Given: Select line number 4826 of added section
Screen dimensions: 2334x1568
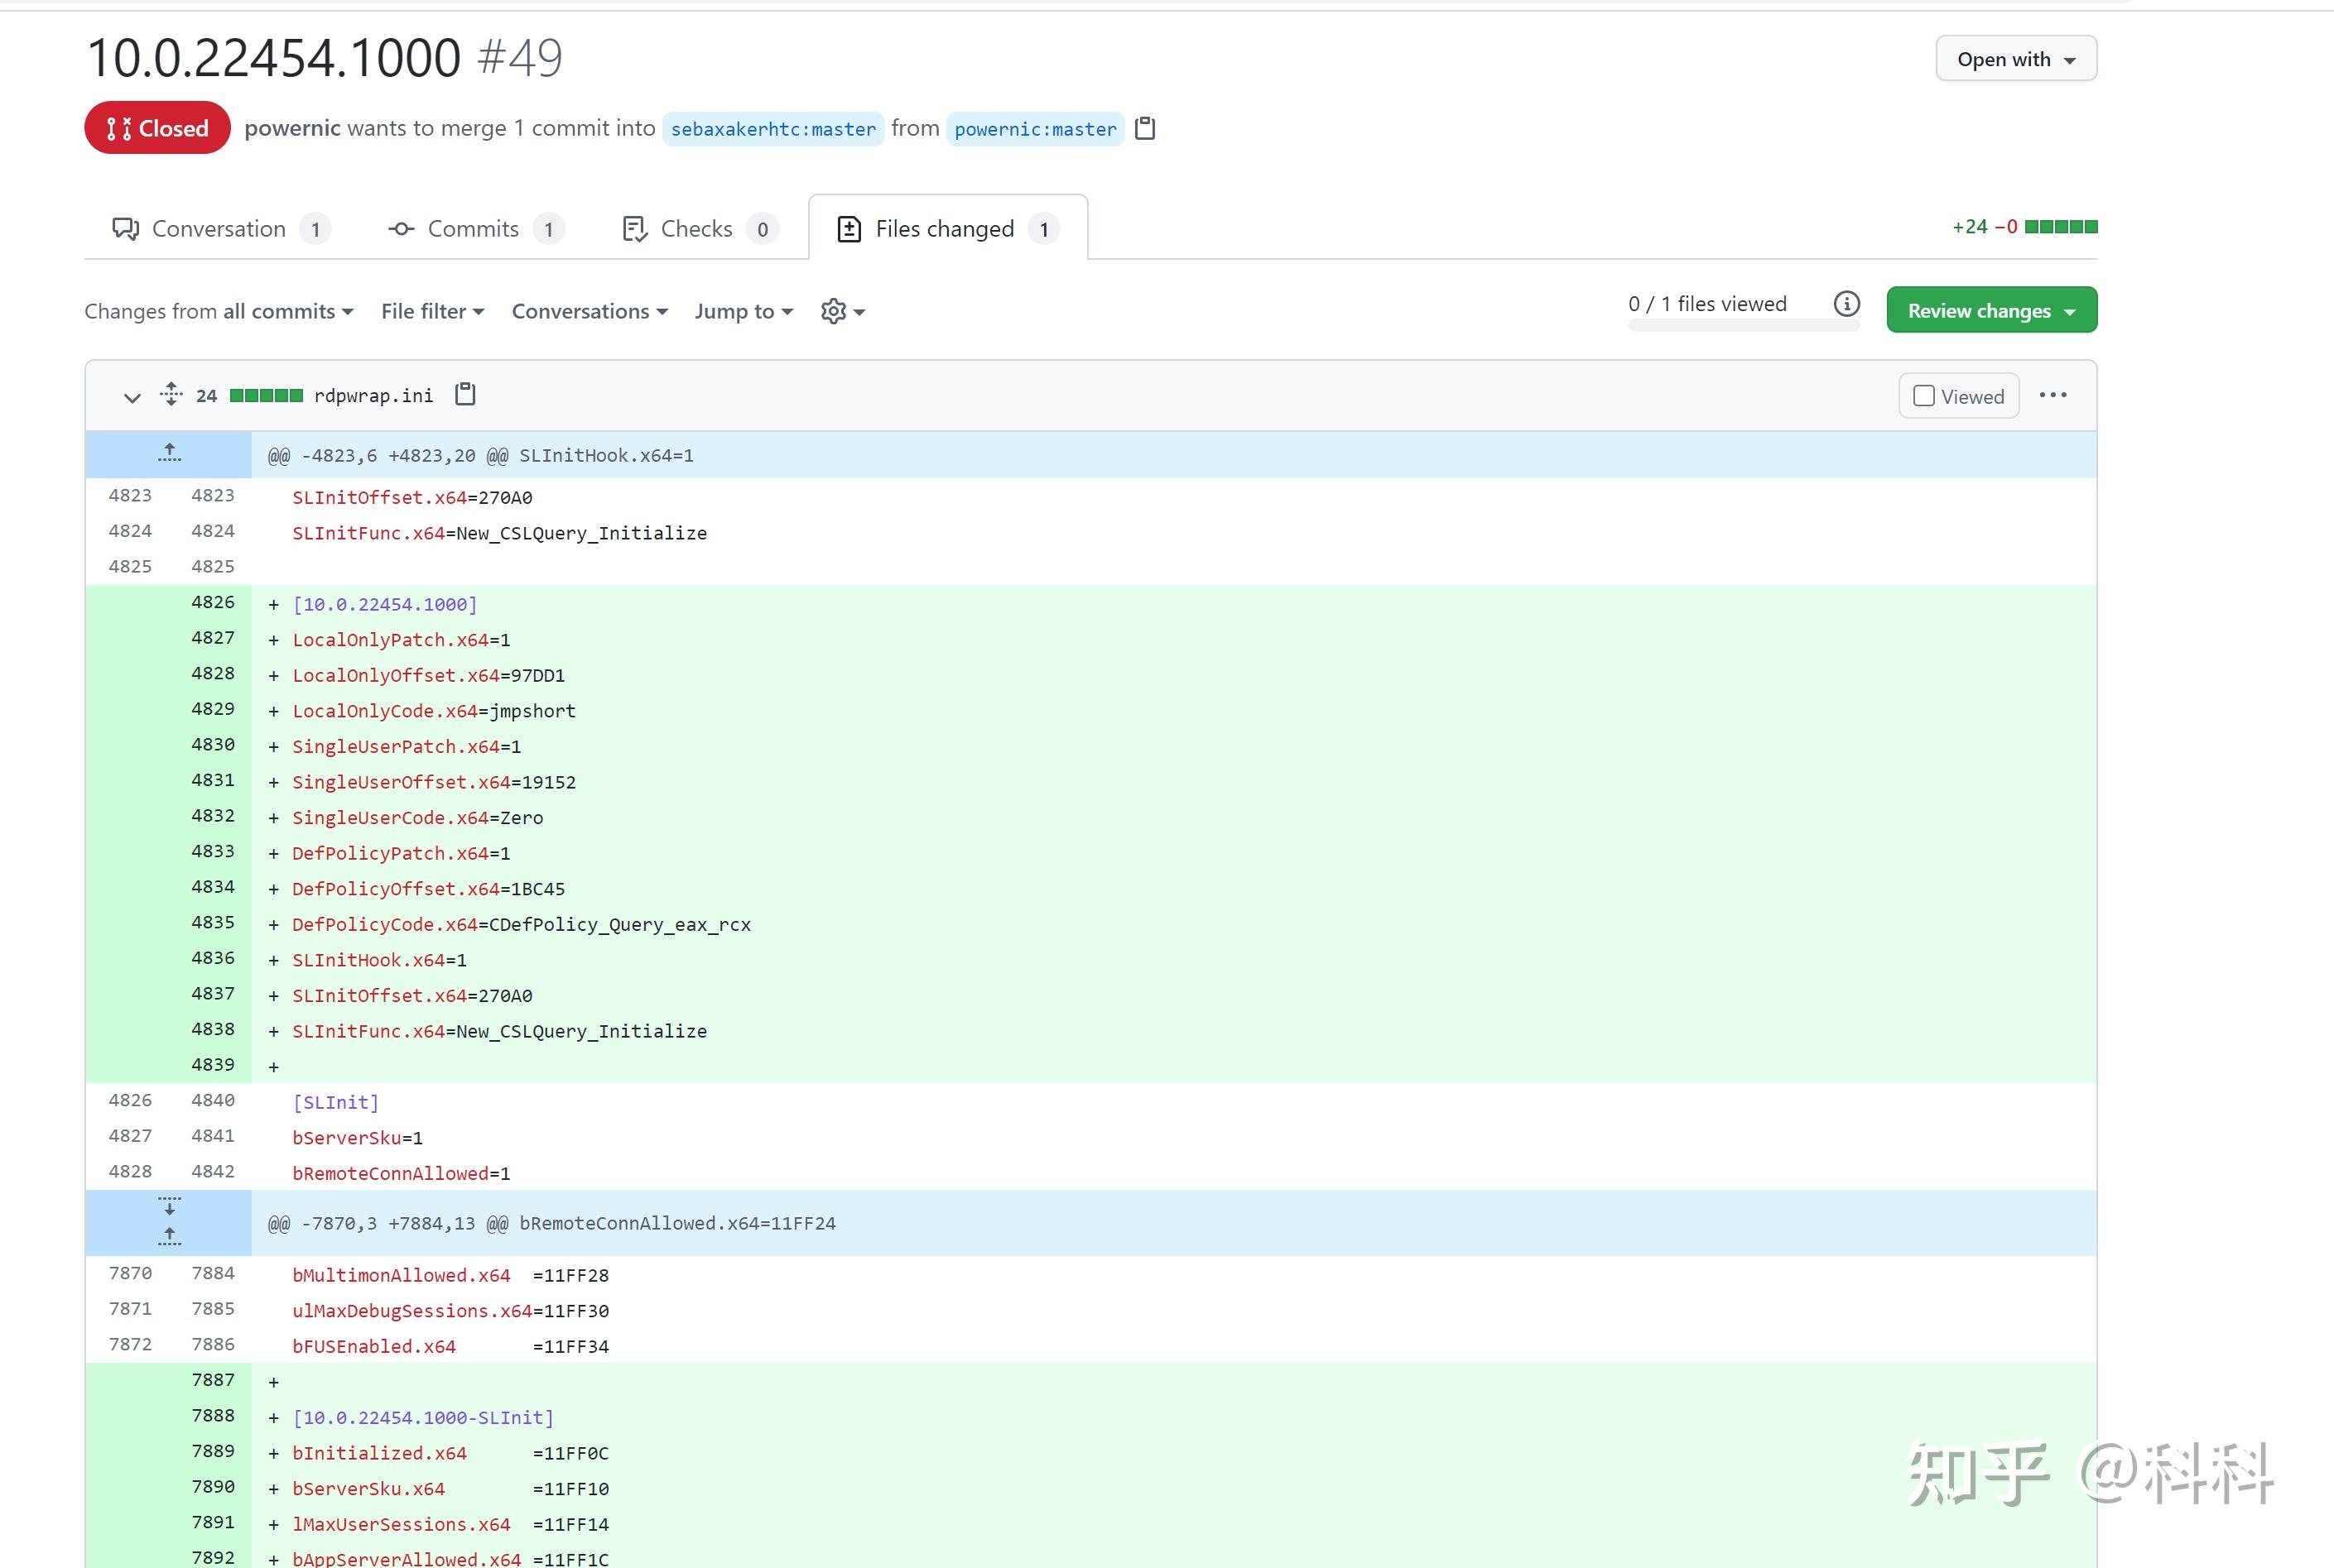Looking at the screenshot, I should (212, 602).
